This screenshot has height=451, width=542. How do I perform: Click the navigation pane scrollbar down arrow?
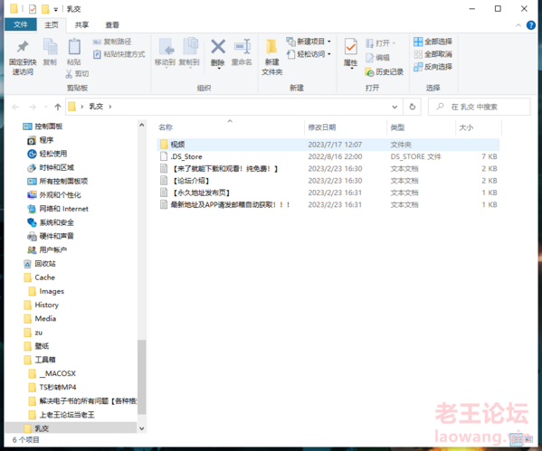click(141, 428)
